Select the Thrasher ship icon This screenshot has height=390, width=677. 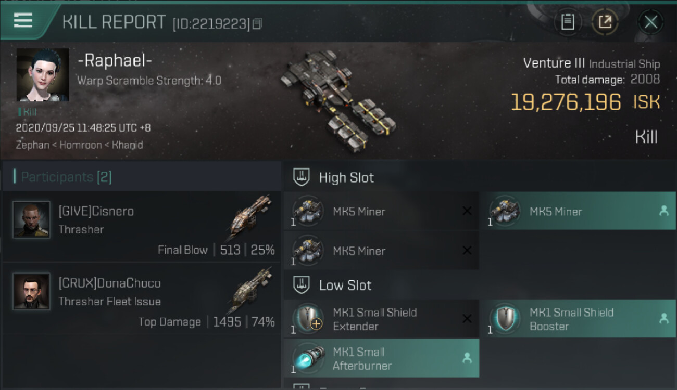249,217
